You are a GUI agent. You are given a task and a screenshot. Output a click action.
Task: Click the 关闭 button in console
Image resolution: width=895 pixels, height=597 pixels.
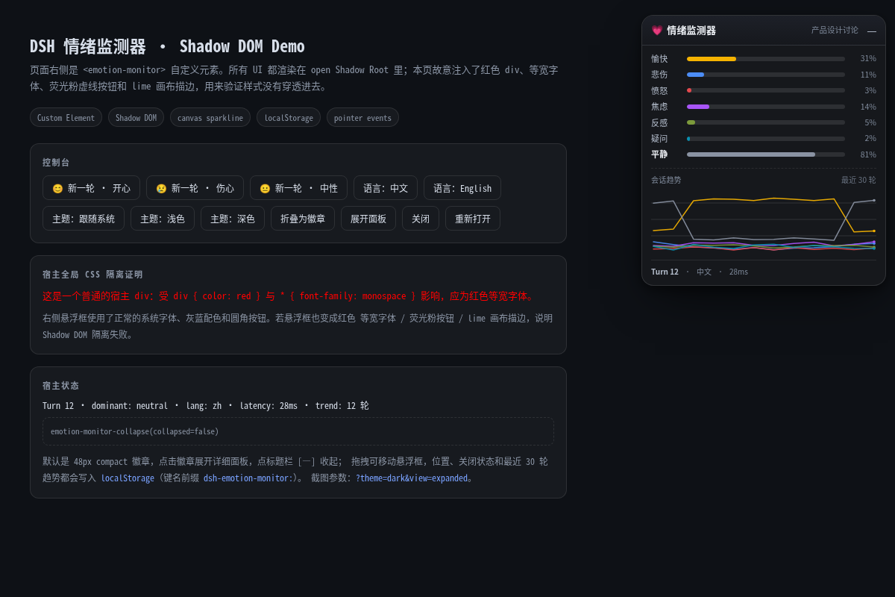point(421,219)
